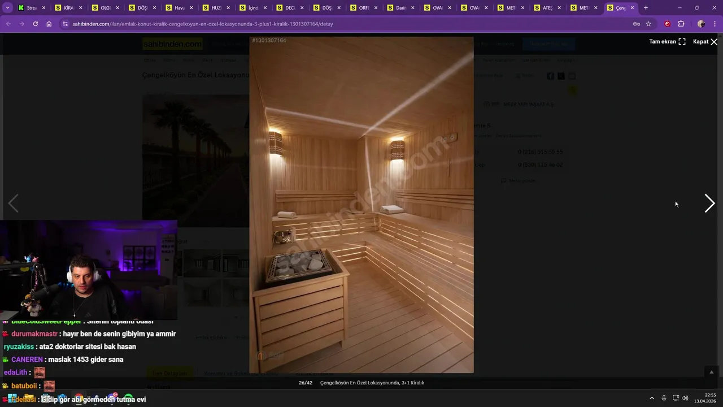Bookmark this page with the star icon

click(648, 24)
